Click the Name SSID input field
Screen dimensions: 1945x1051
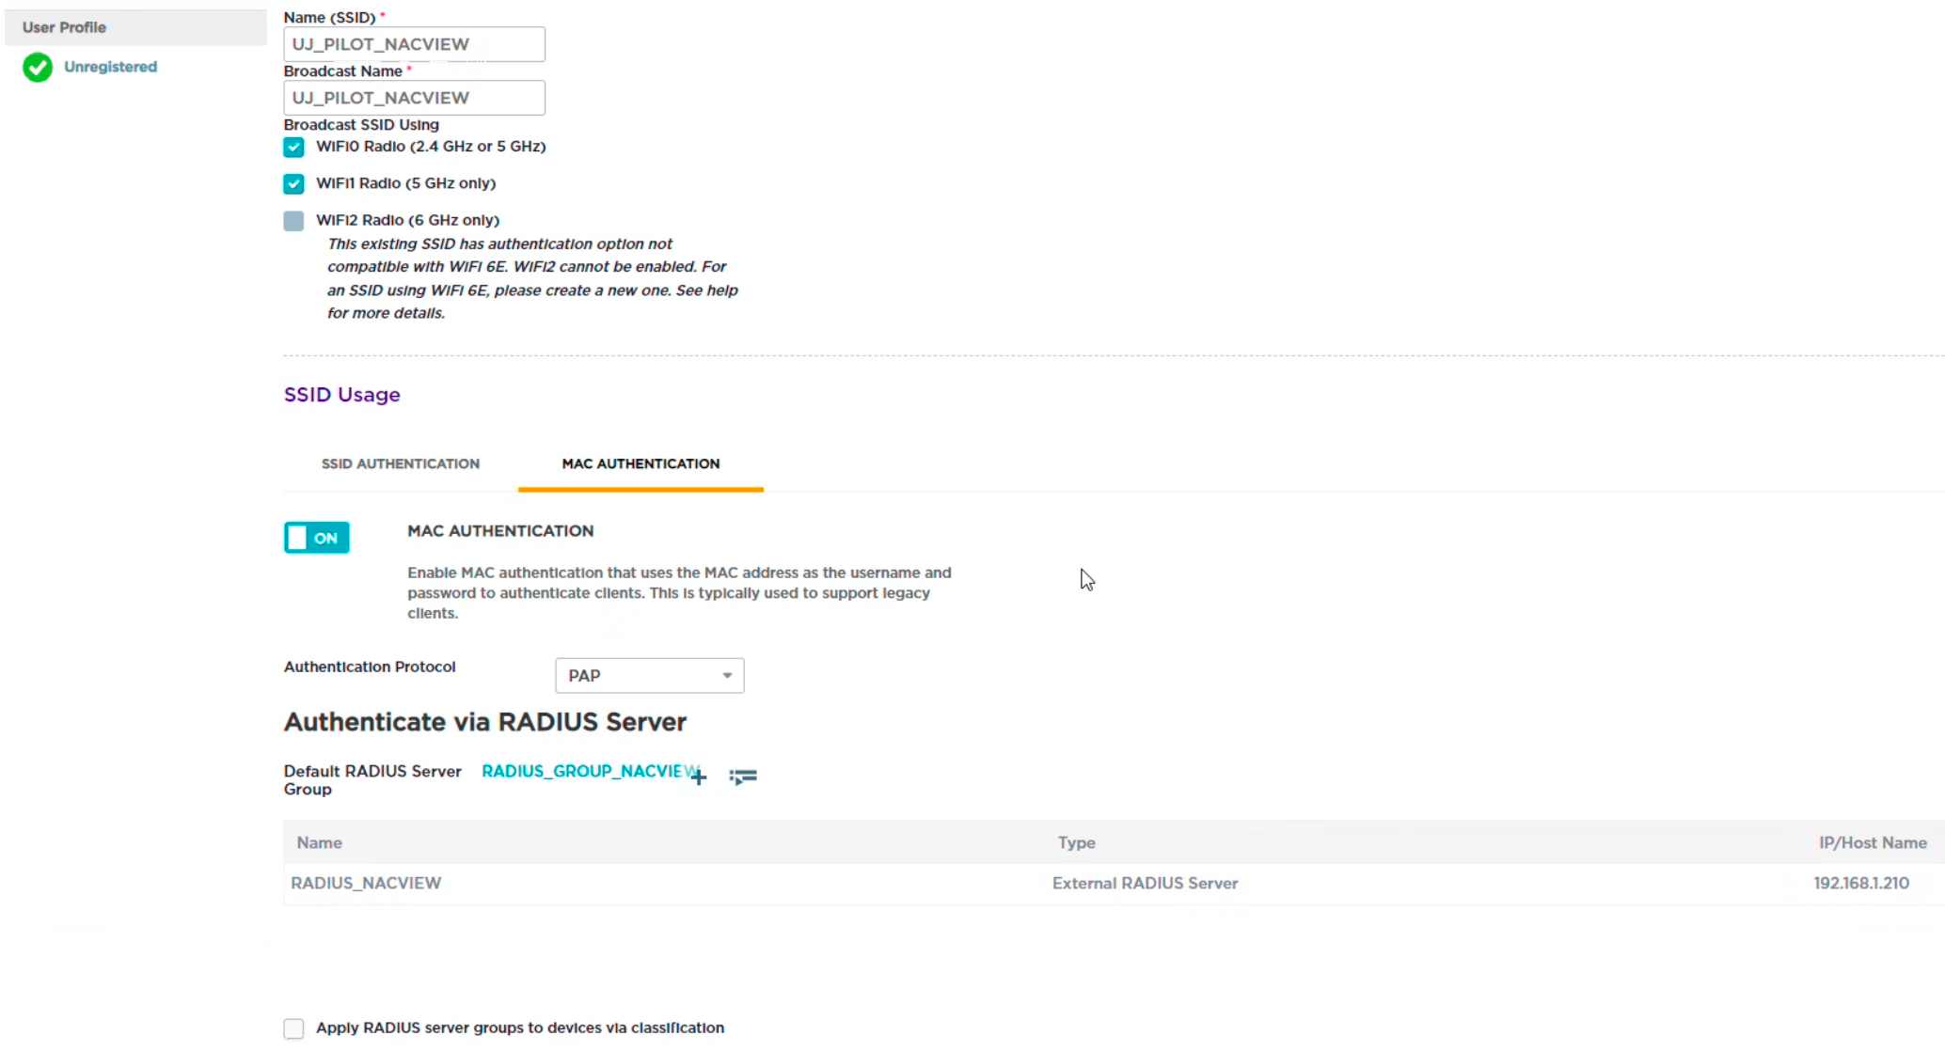(415, 44)
